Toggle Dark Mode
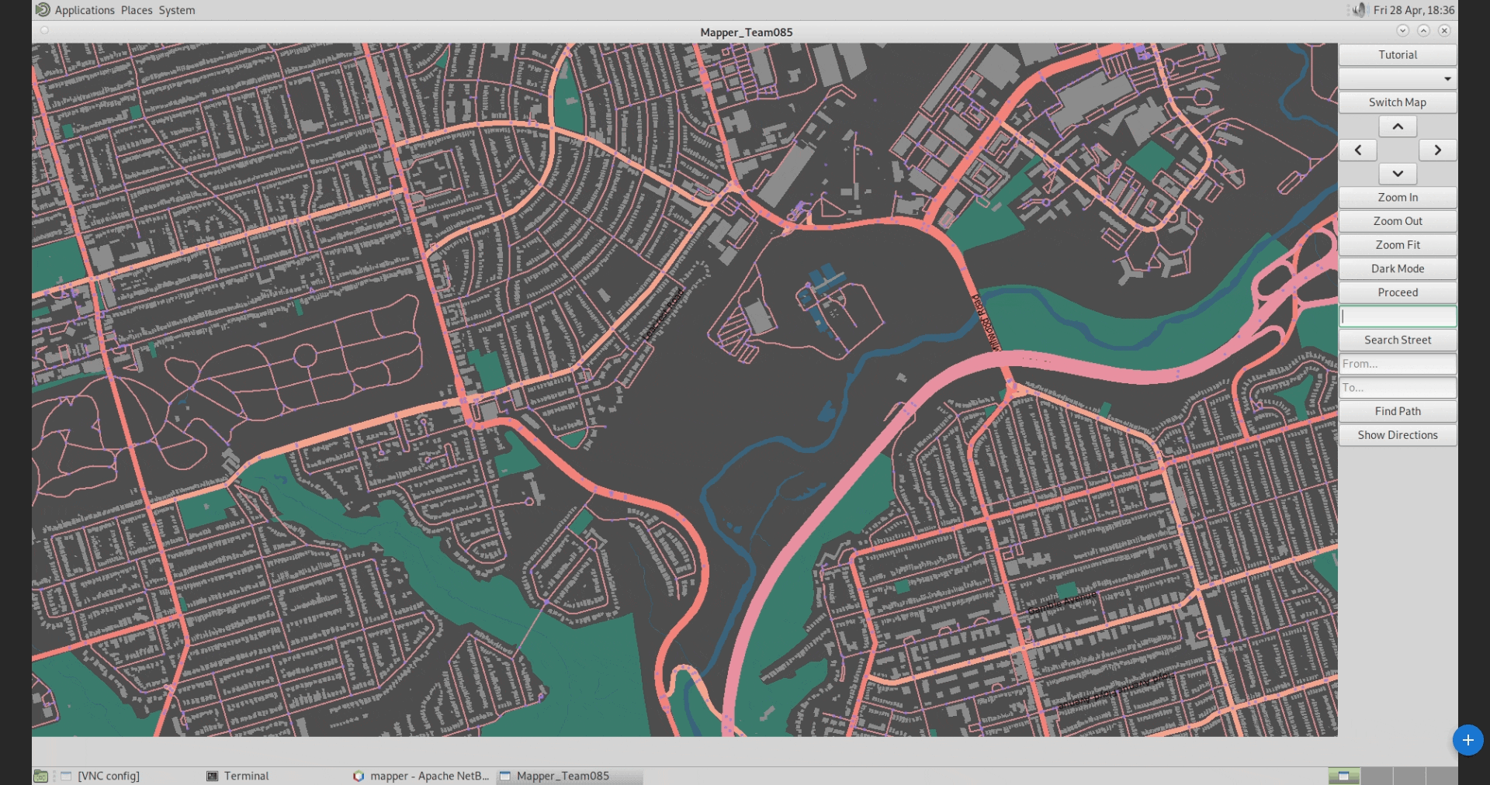 1397,268
